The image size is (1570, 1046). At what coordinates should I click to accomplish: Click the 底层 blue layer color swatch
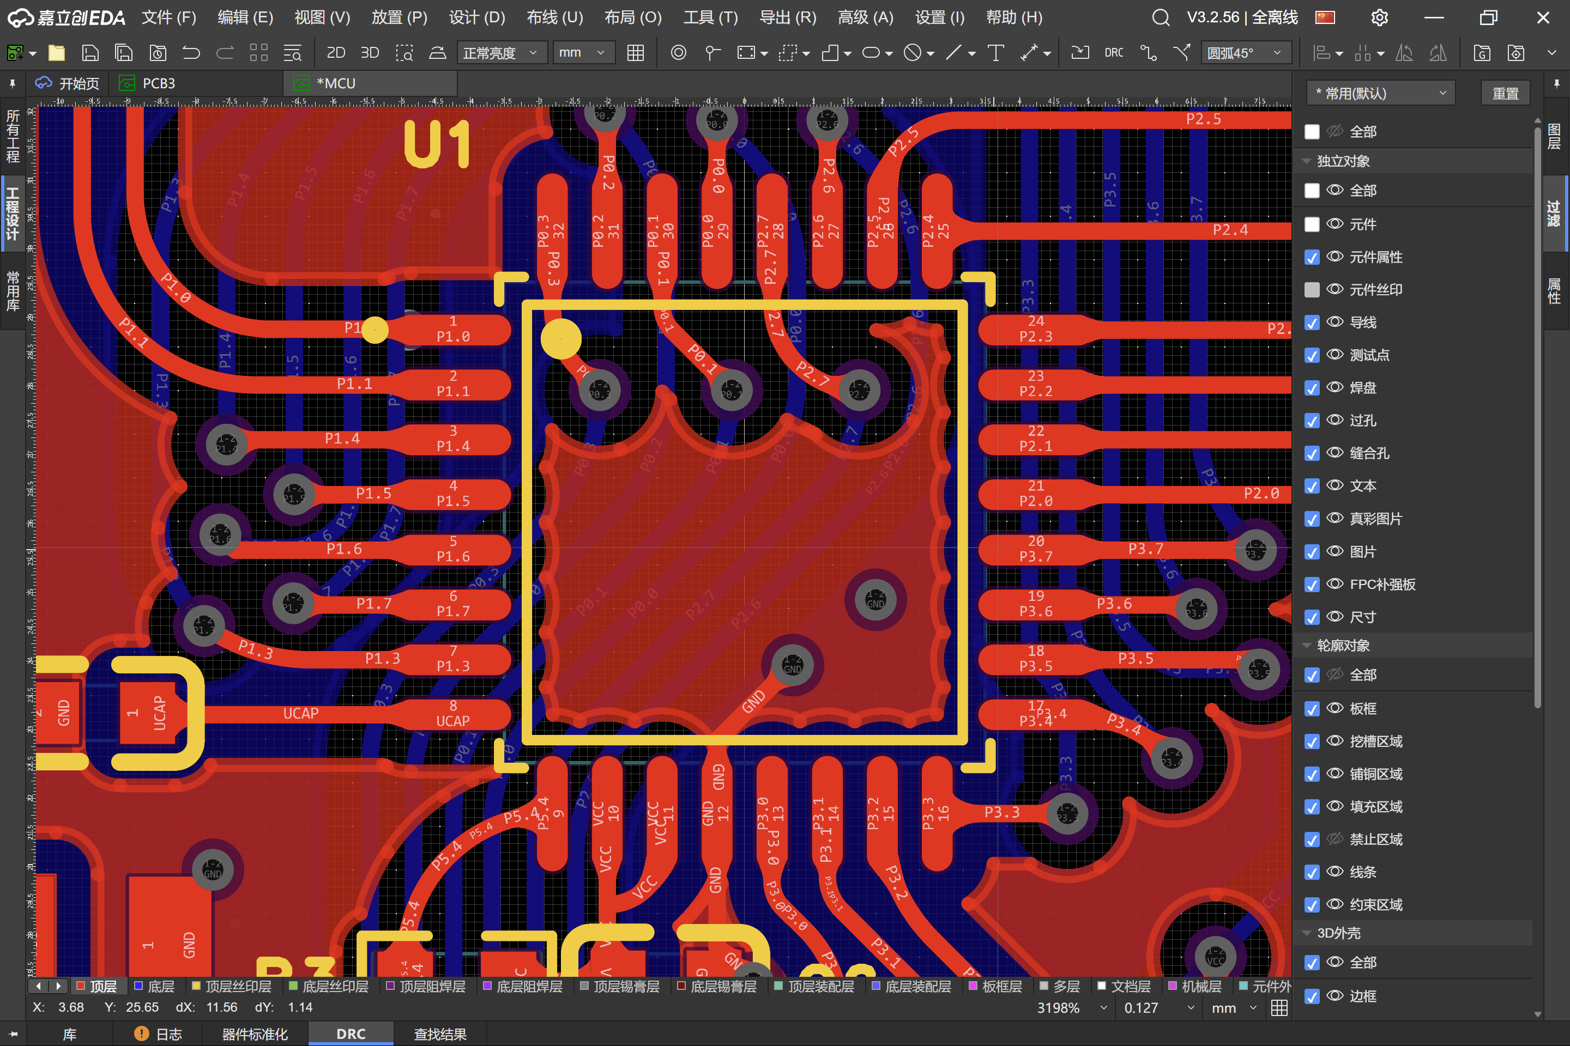[139, 986]
